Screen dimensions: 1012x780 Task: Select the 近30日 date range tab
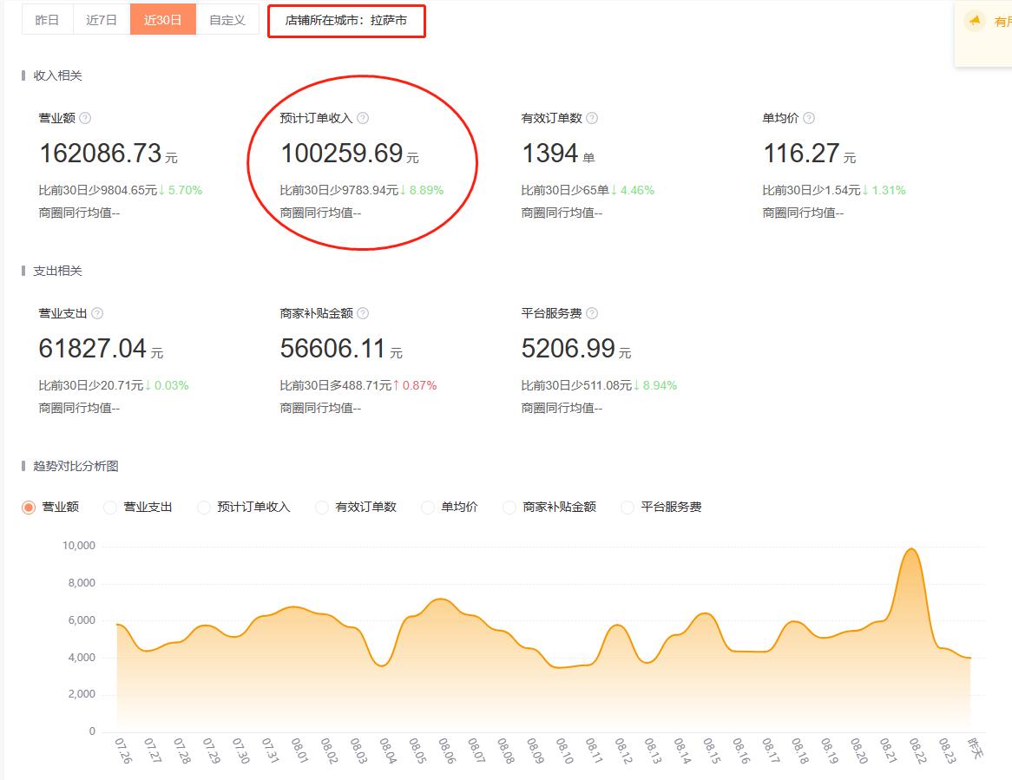[x=163, y=20]
